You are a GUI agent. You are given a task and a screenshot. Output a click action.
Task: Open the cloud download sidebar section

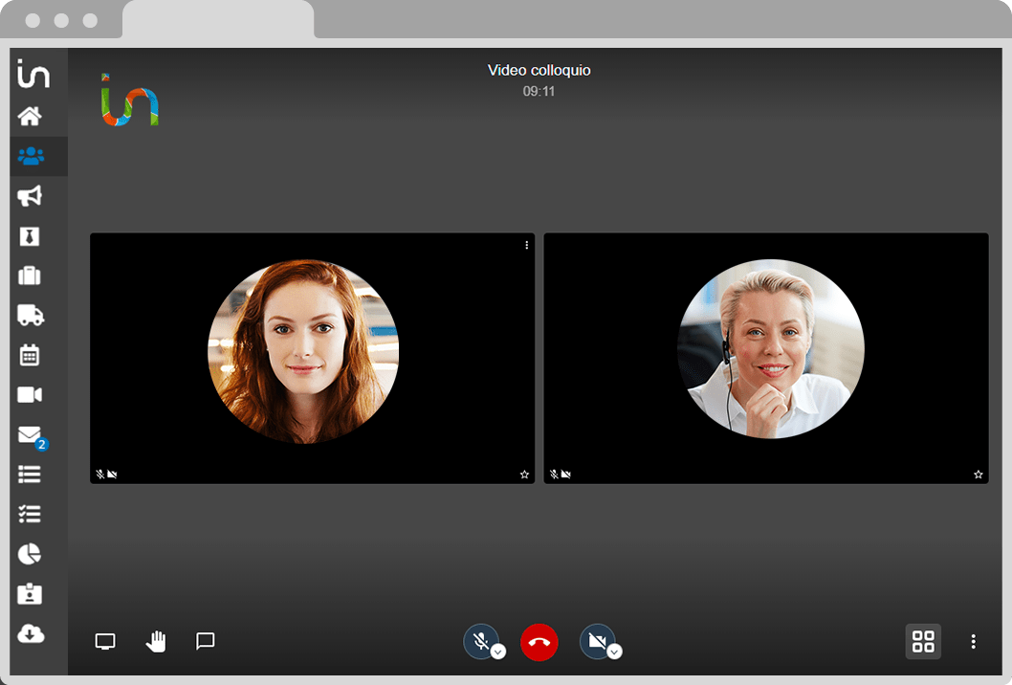[x=31, y=633]
